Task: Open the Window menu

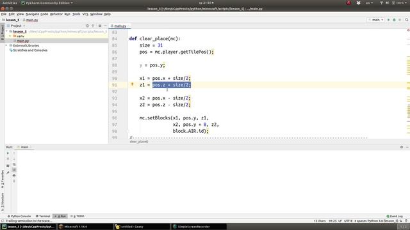Action: pos(96,14)
